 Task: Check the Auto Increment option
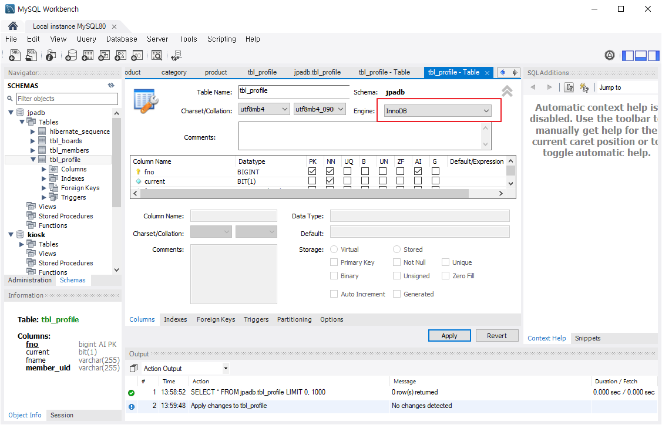(x=334, y=294)
